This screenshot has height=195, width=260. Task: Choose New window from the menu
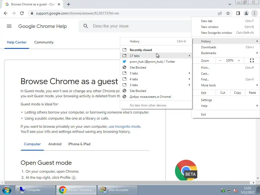225,27
